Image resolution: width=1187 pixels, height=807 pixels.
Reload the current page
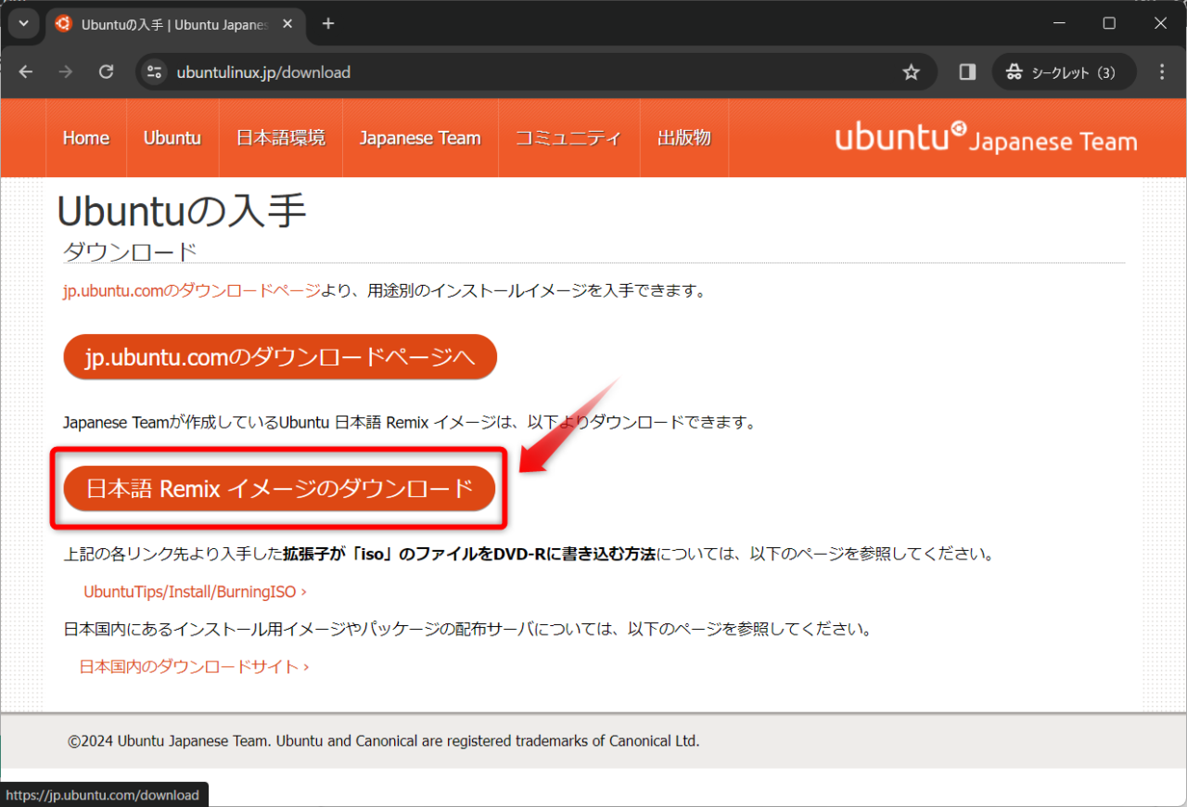pyautogui.click(x=106, y=71)
